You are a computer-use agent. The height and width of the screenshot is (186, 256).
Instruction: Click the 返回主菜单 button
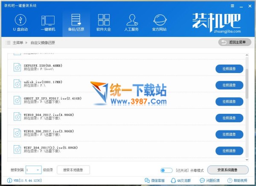coord(235,42)
